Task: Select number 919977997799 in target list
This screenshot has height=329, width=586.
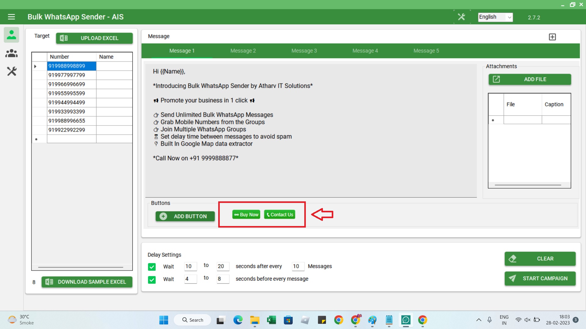Action: [x=71, y=75]
